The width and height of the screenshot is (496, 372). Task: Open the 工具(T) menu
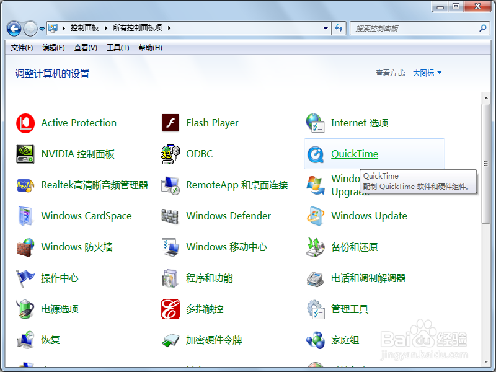[x=118, y=48]
